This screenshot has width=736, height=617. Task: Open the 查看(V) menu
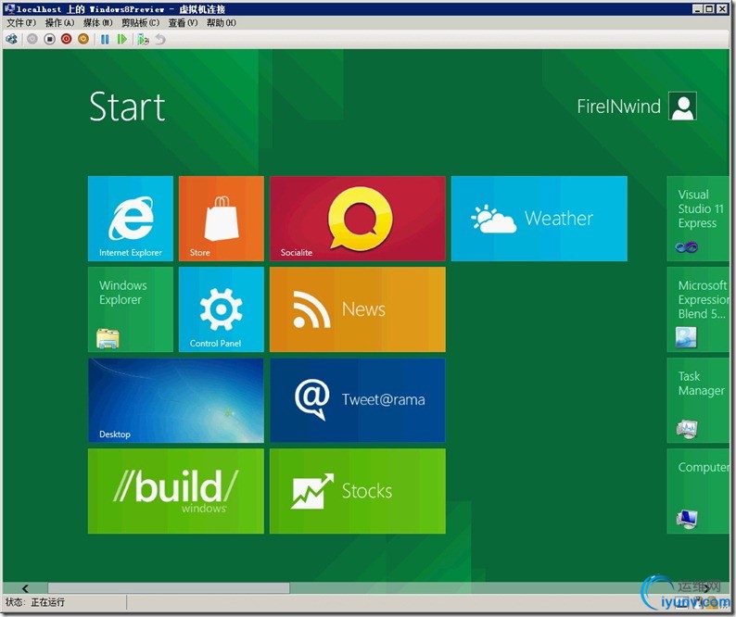click(x=183, y=22)
